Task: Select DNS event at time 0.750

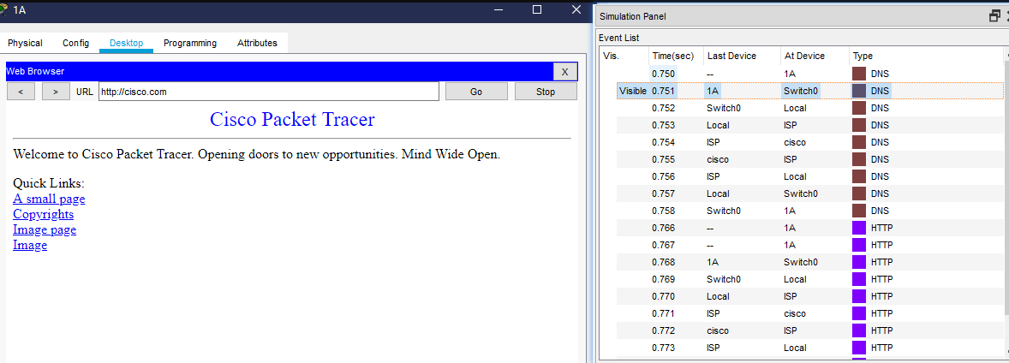Action: point(809,74)
